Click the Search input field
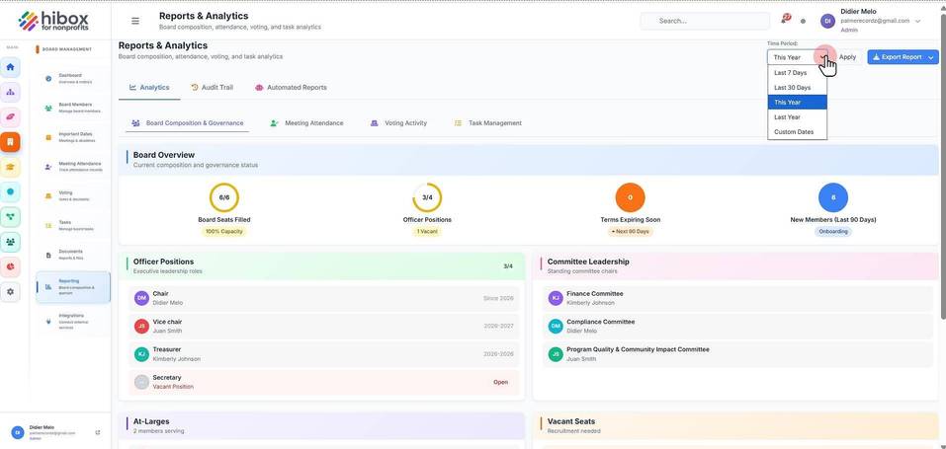946x449 pixels. [x=705, y=21]
